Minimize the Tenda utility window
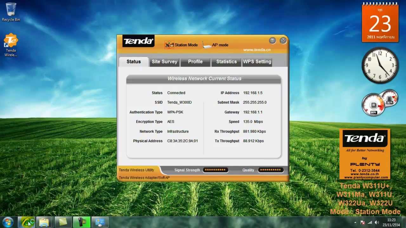Image resolution: width=406 pixels, height=228 pixels. click(272, 41)
